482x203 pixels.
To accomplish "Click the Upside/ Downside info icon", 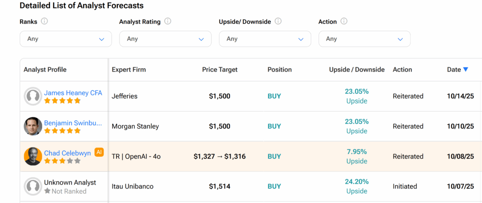I will 278,22.
